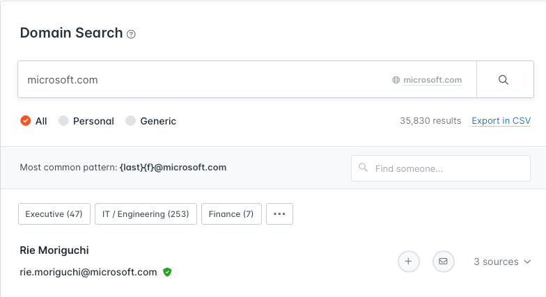Screen dimensions: 546x297
Task: Click the globe icon next to microsoft.com
Action: tap(396, 80)
